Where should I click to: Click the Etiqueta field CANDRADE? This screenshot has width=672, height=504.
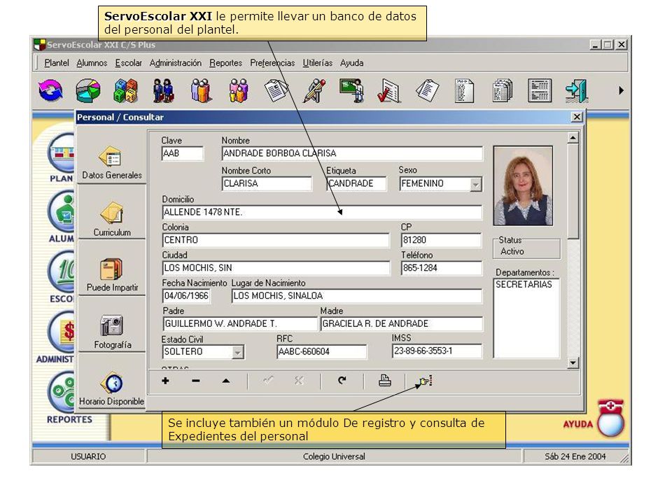click(x=356, y=183)
